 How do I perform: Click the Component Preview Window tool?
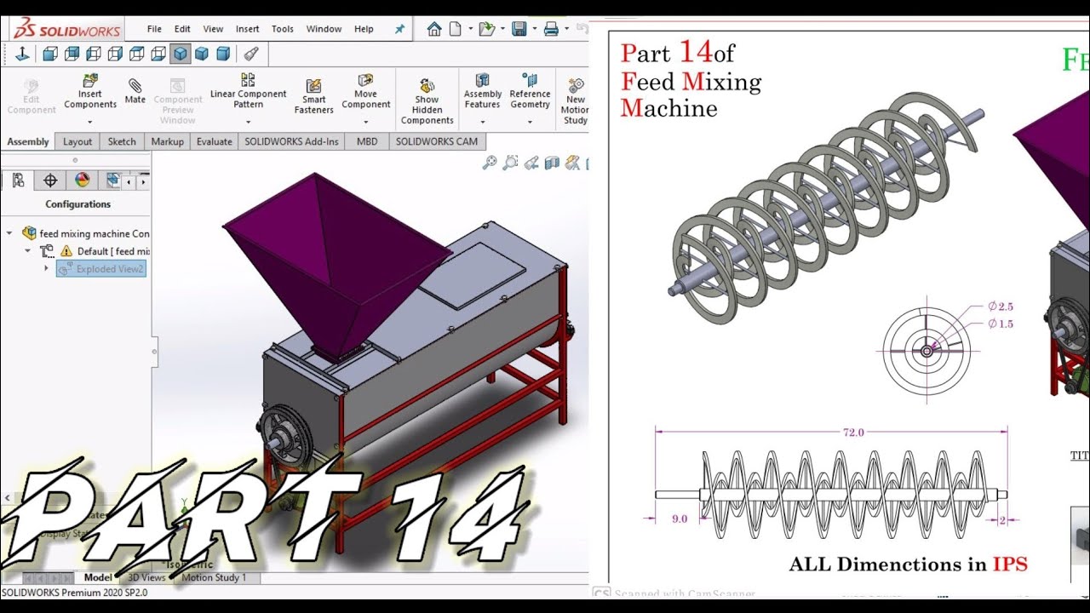tap(178, 101)
